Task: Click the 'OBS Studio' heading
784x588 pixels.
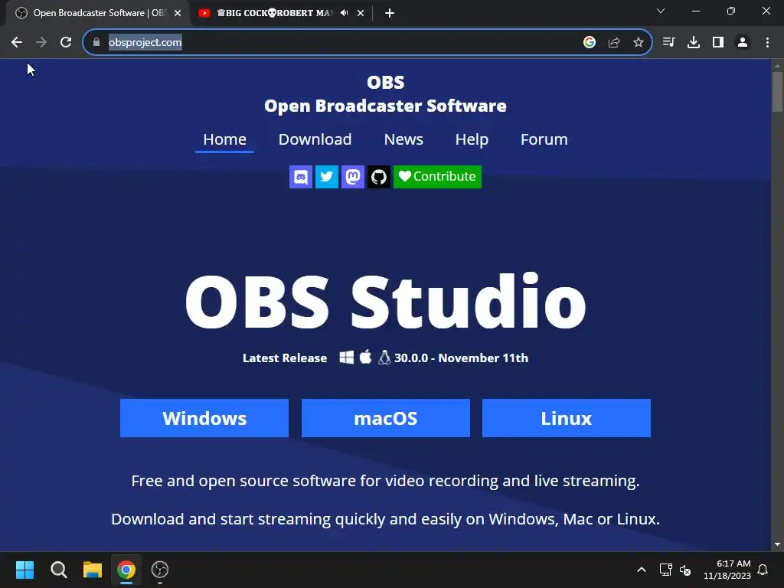Action: (386, 302)
